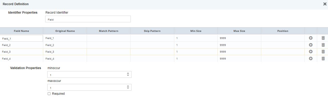Delete the Field_4 row
The image size is (328, 105).
tap(323, 59)
